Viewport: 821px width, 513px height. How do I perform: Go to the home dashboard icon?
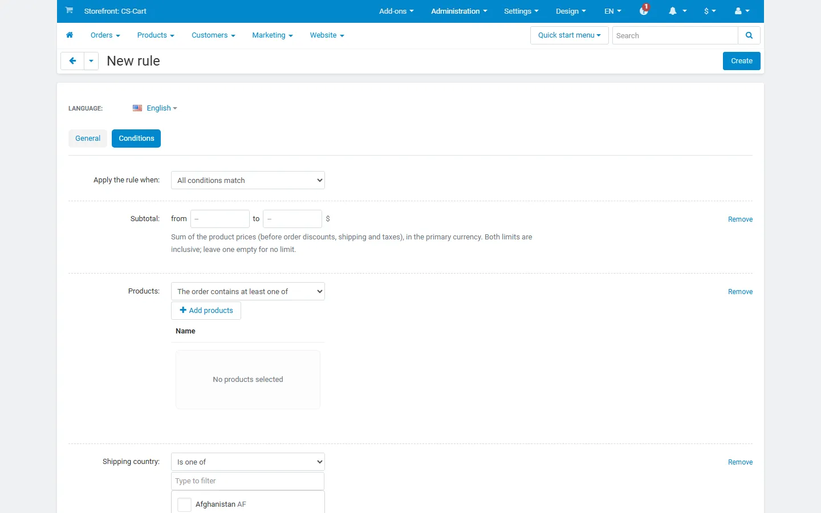(x=70, y=35)
